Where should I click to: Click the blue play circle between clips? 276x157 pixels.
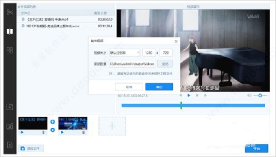[53, 130]
